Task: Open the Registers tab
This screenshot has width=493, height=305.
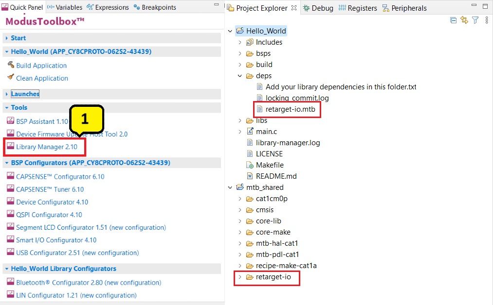Action: pos(358,8)
